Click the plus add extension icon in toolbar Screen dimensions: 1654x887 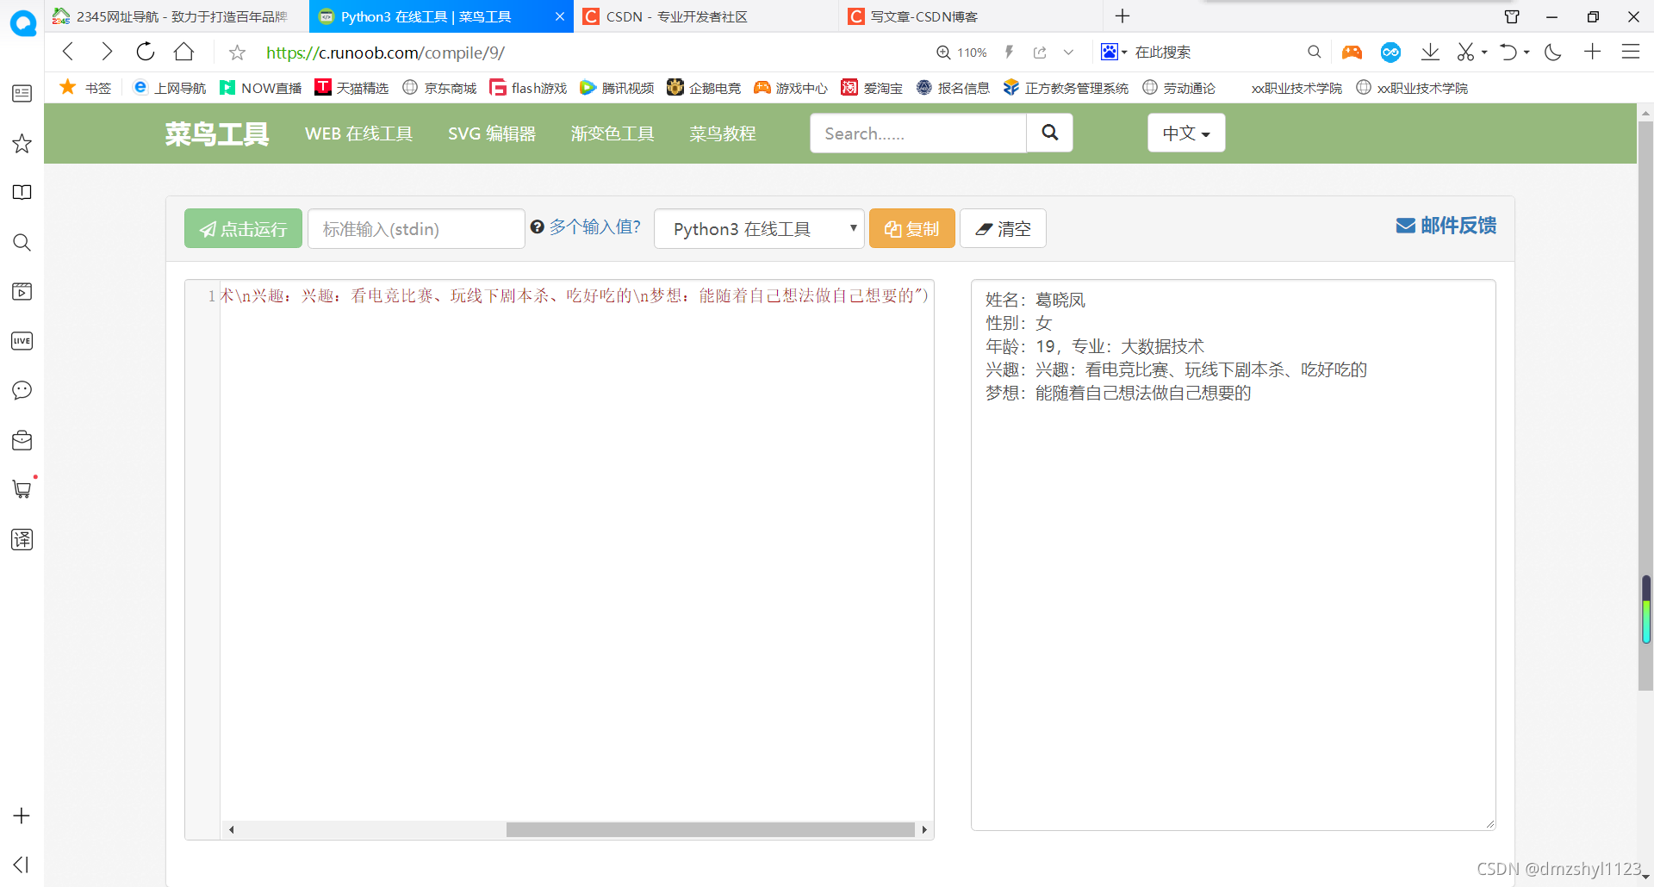click(1592, 52)
